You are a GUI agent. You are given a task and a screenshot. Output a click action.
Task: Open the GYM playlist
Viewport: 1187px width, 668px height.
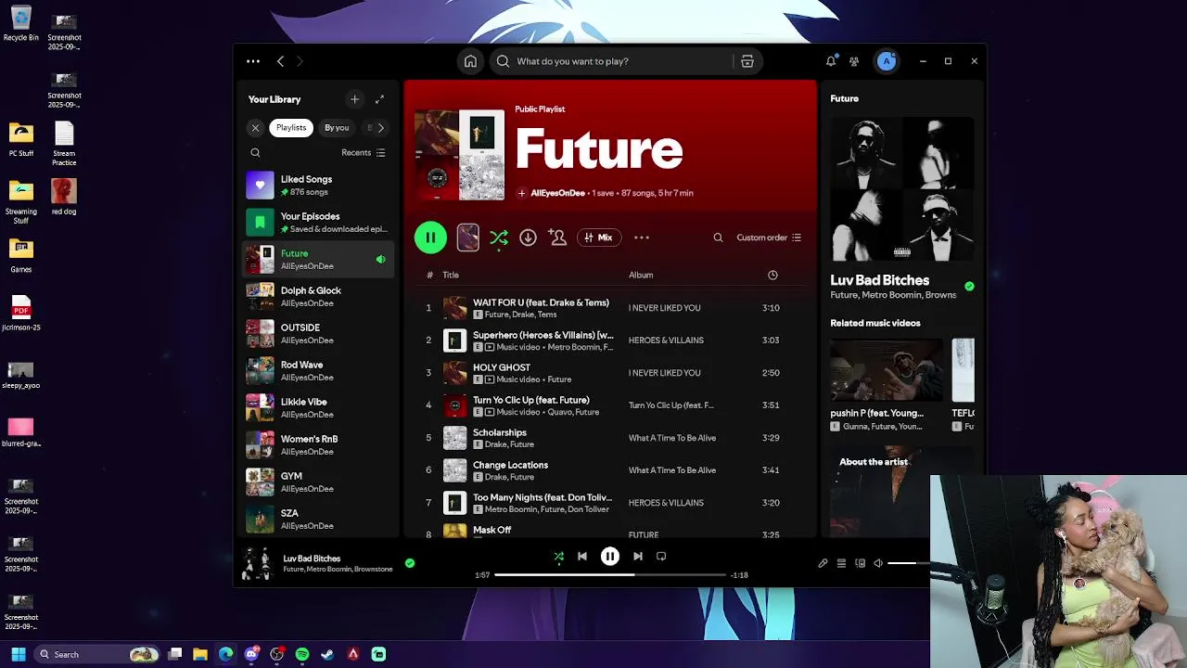pos(318,482)
